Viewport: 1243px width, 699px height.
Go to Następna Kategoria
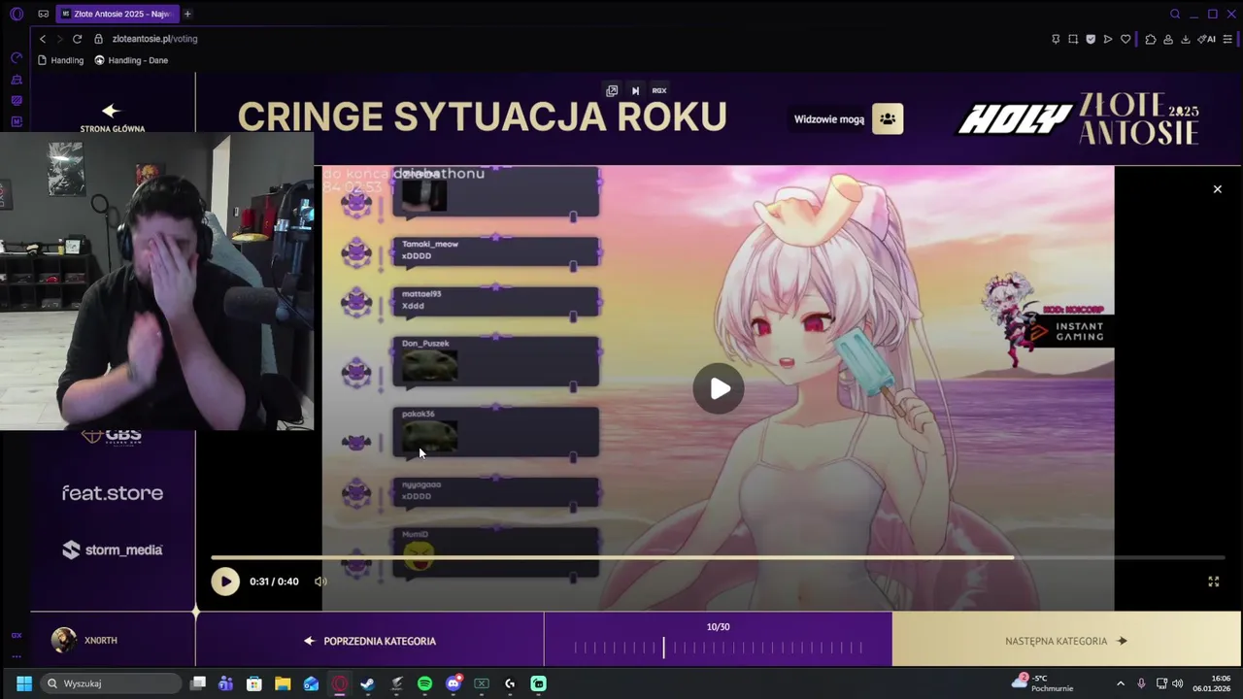click(x=1066, y=641)
